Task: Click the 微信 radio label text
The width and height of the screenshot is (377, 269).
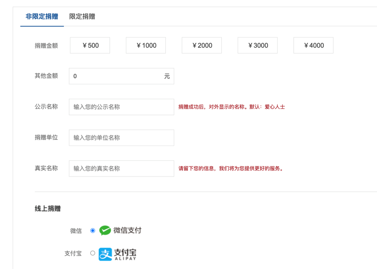Action: [x=76, y=231]
